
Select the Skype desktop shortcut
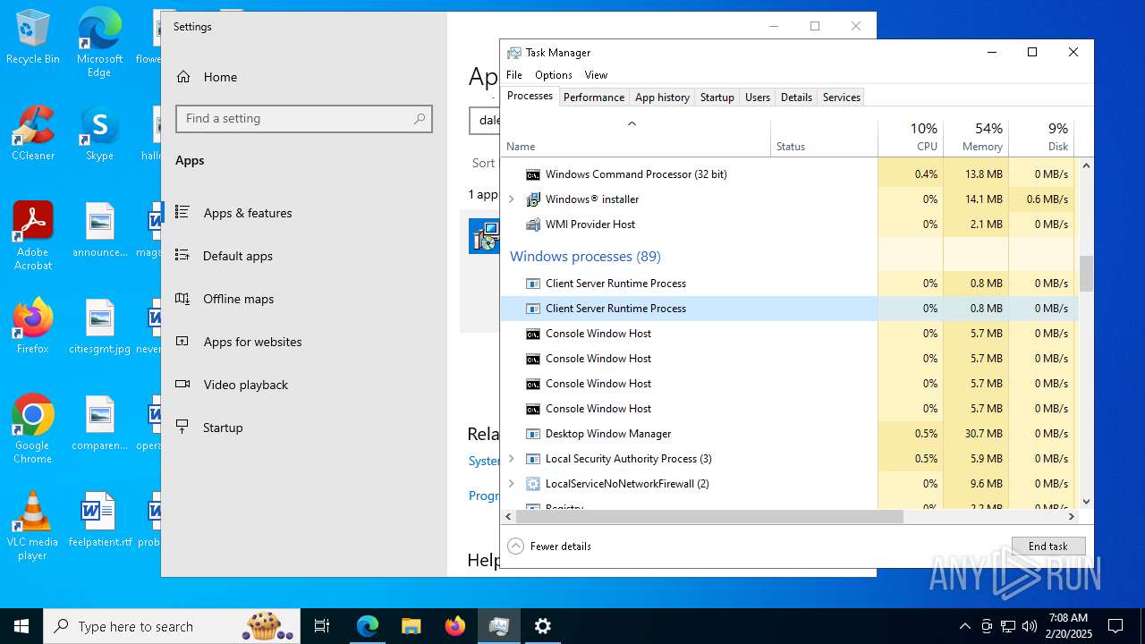tap(99, 132)
